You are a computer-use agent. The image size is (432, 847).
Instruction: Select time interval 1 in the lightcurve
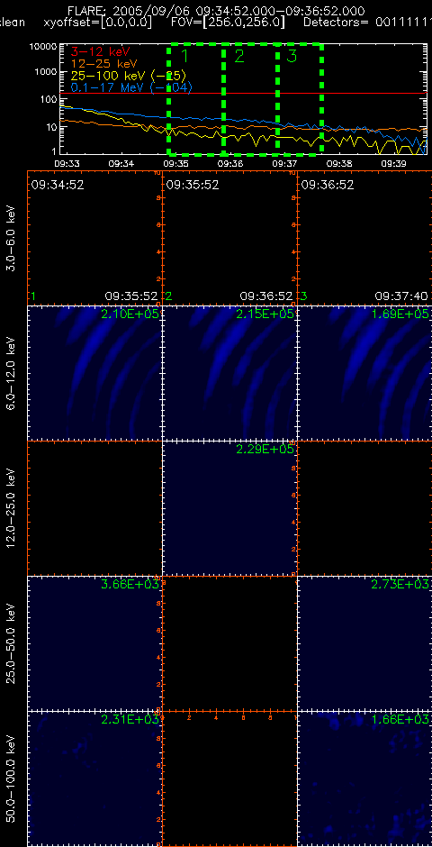tap(196, 99)
